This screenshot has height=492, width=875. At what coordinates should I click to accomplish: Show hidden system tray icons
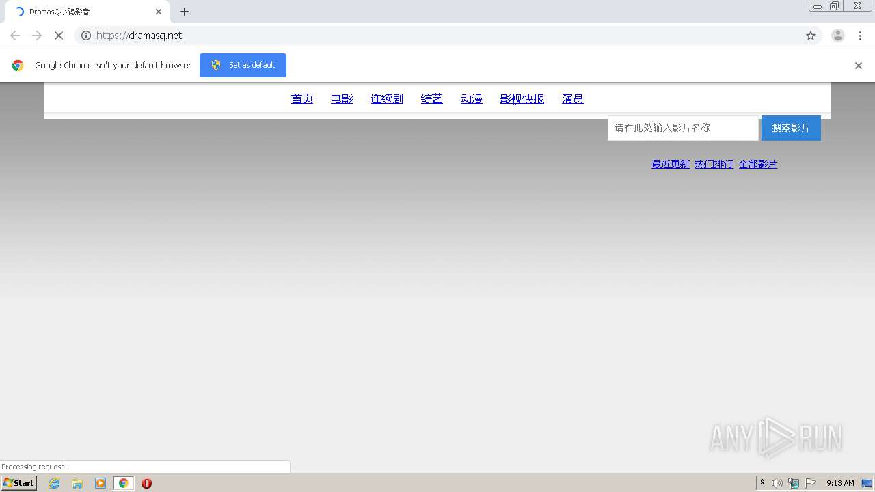(762, 483)
